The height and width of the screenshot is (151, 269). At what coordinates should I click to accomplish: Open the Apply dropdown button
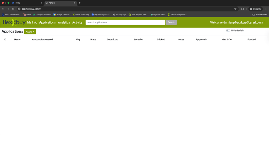[x=30, y=31]
